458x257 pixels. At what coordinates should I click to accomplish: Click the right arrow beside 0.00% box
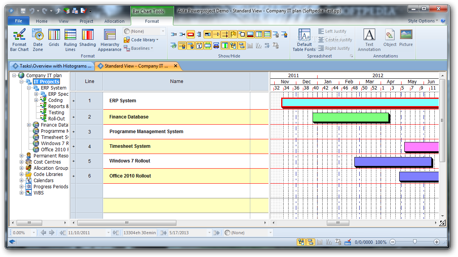tap(52, 233)
